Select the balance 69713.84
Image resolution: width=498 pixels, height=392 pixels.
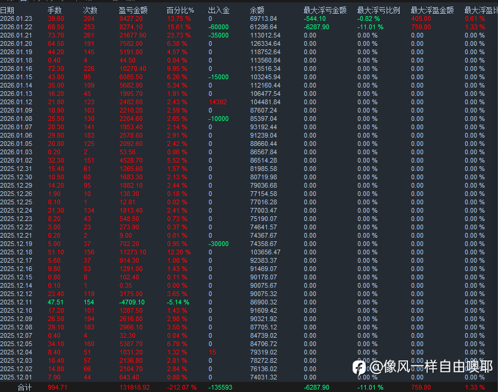pos(263,18)
